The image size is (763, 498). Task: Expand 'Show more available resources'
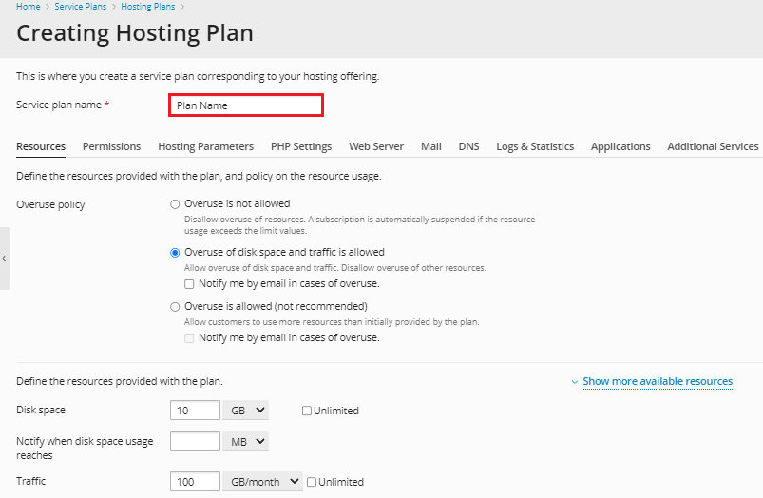tap(657, 381)
